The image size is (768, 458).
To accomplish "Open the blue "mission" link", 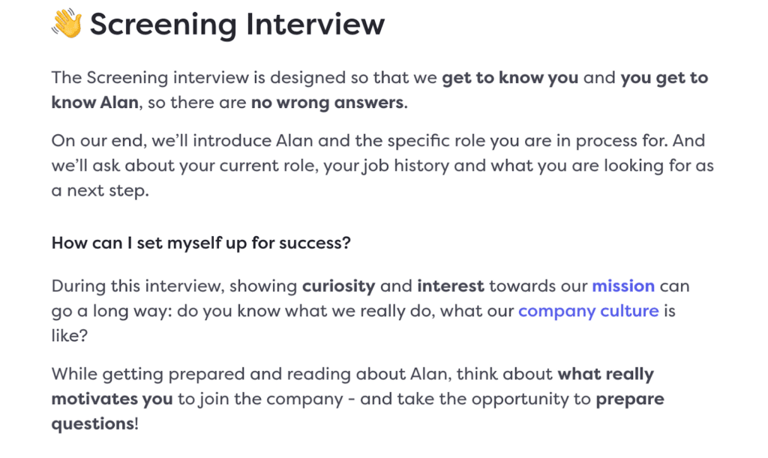I will [623, 286].
